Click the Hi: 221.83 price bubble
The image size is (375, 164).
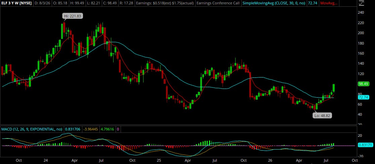73,16
